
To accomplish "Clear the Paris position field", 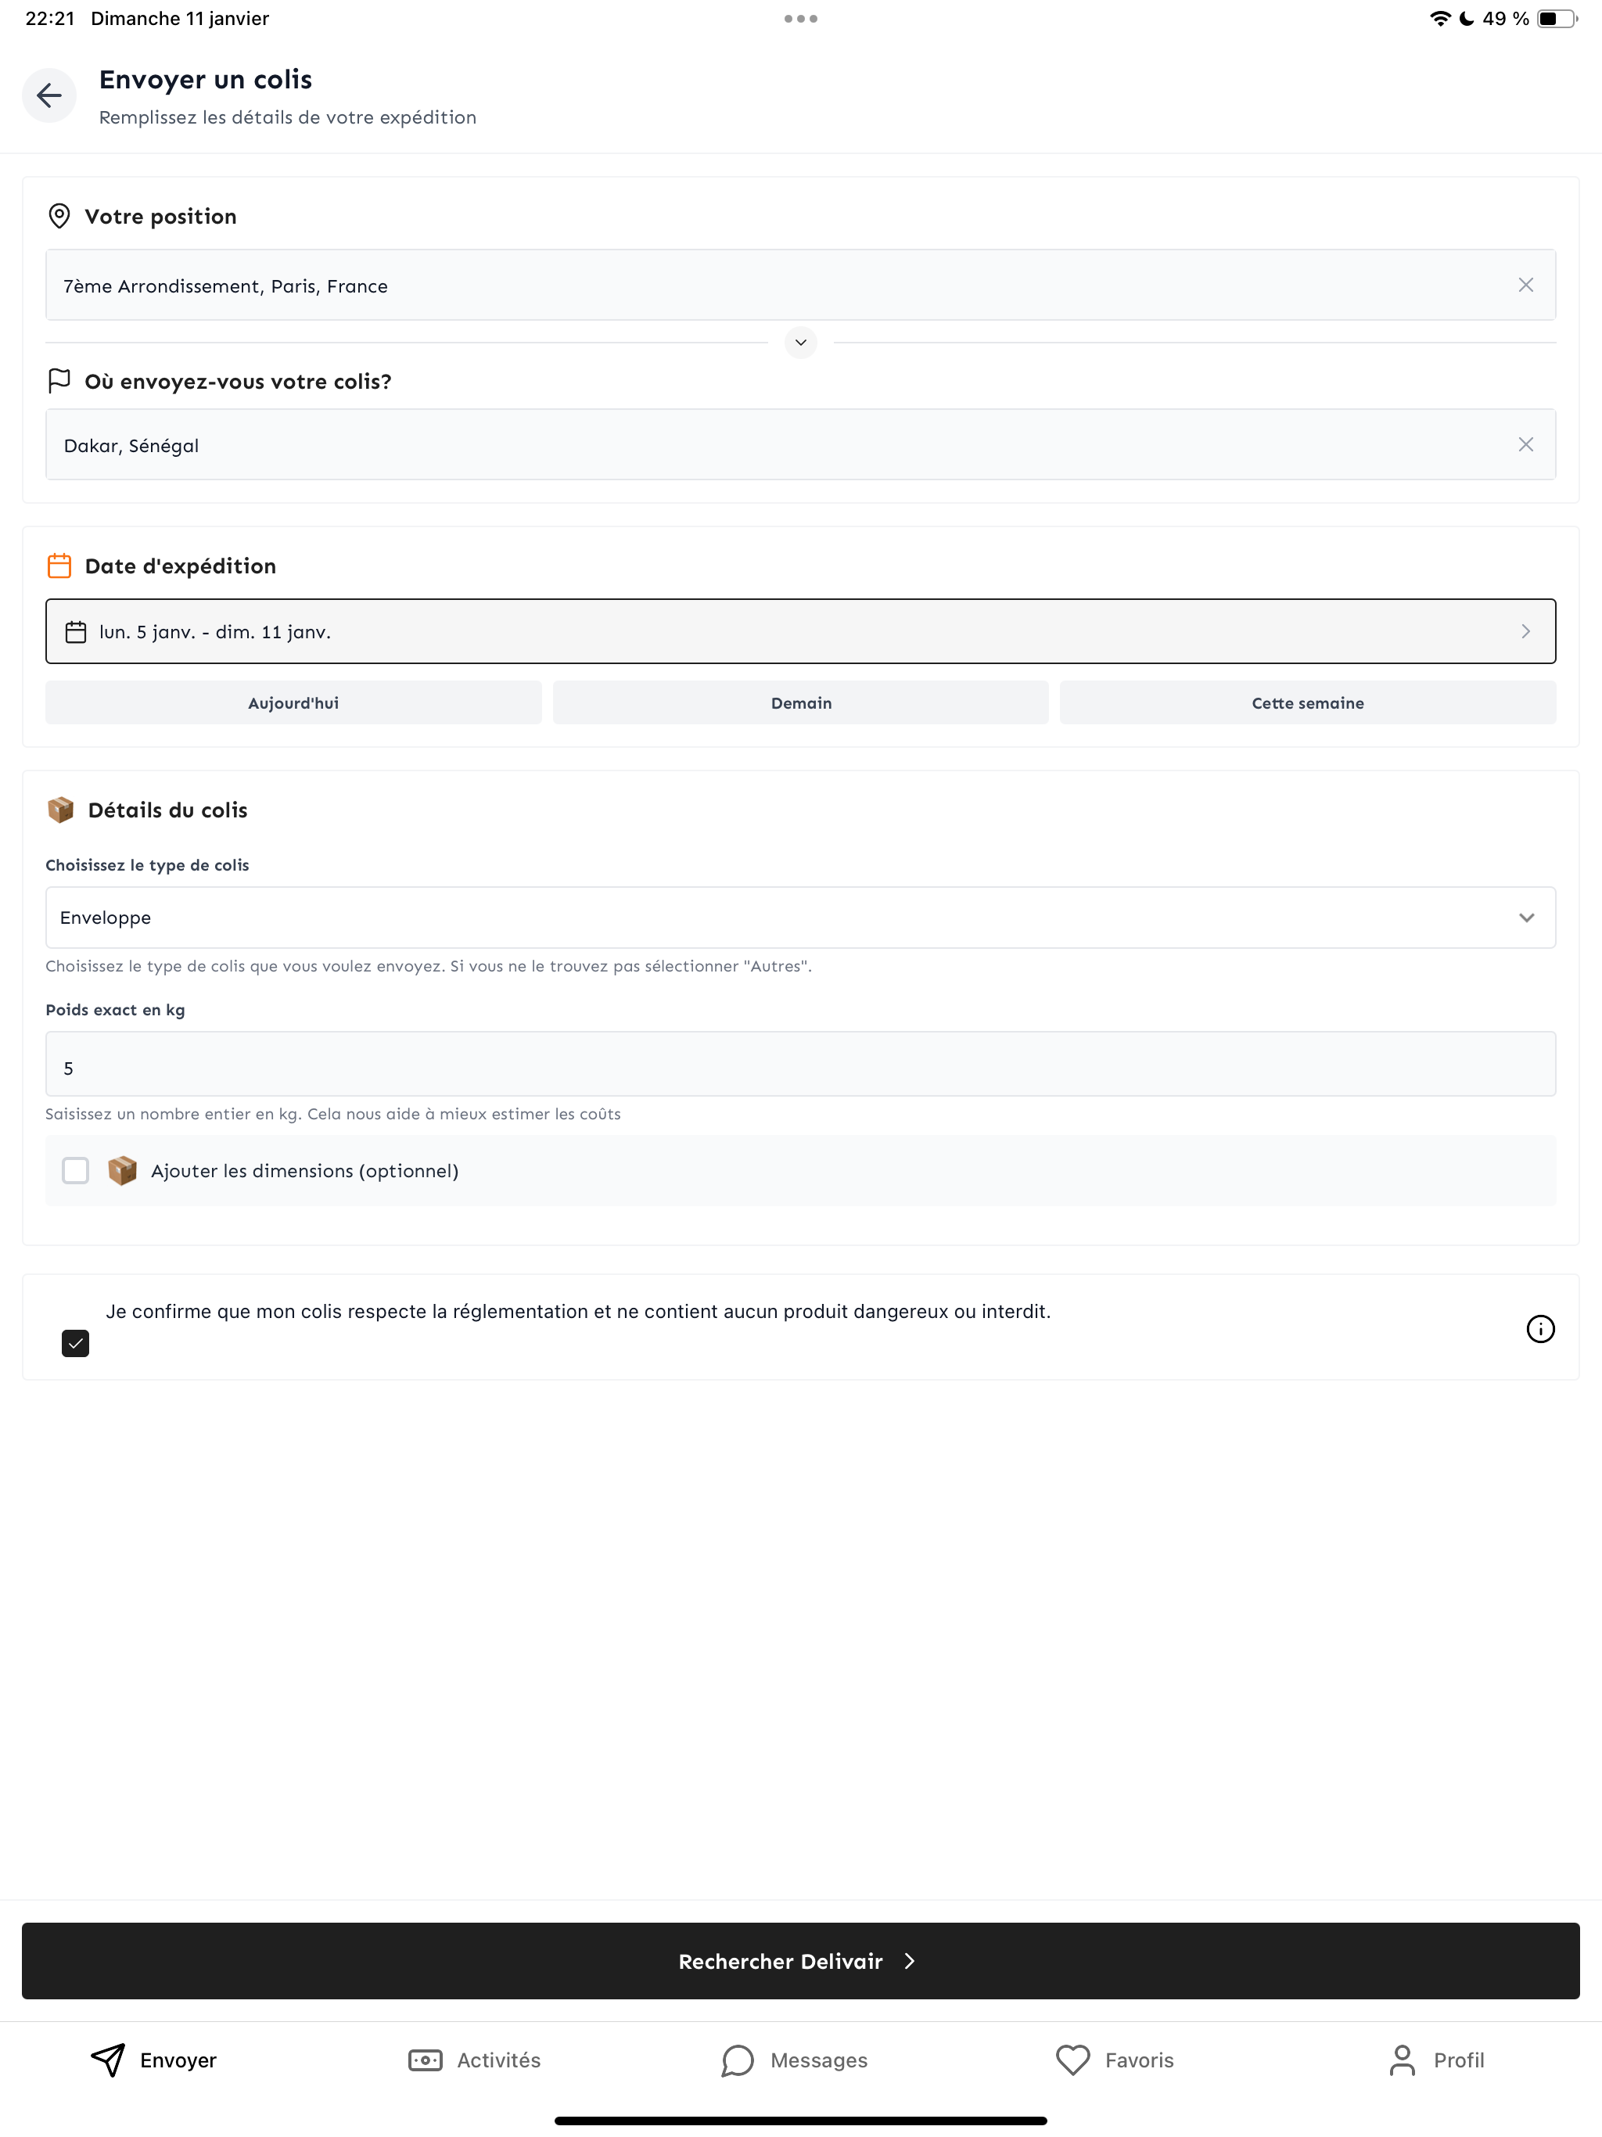I will (1525, 285).
